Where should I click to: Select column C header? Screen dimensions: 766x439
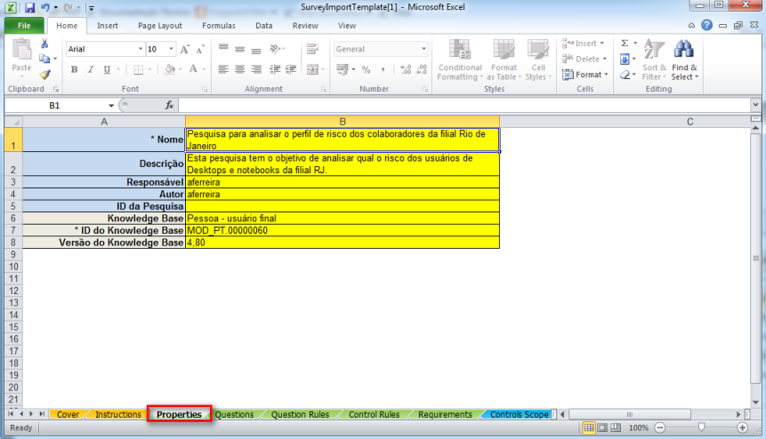pos(689,122)
